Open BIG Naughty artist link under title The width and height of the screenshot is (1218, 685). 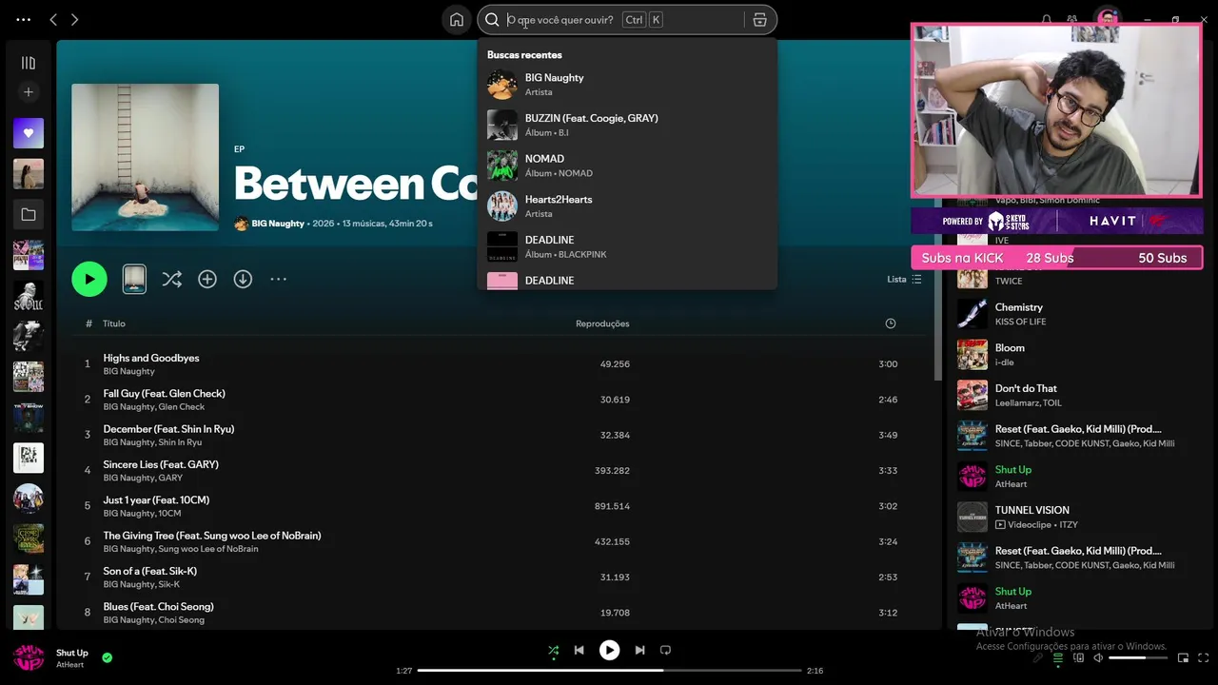278,224
